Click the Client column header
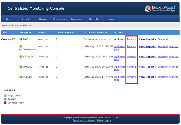This screenshot has height=125, width=181. tap(5, 32)
